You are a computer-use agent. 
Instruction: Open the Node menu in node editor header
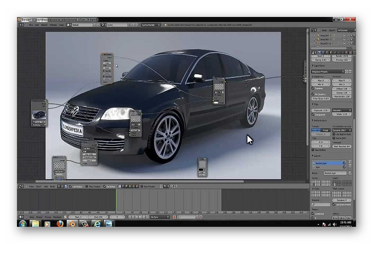point(52,187)
